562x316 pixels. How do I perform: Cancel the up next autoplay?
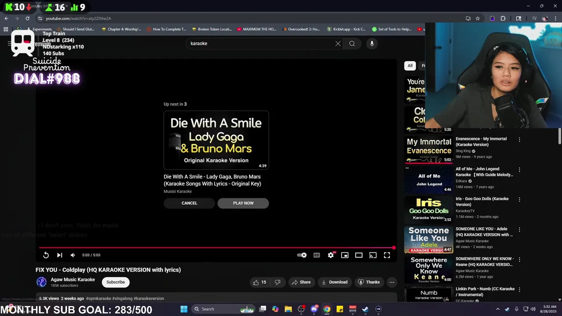(189, 203)
